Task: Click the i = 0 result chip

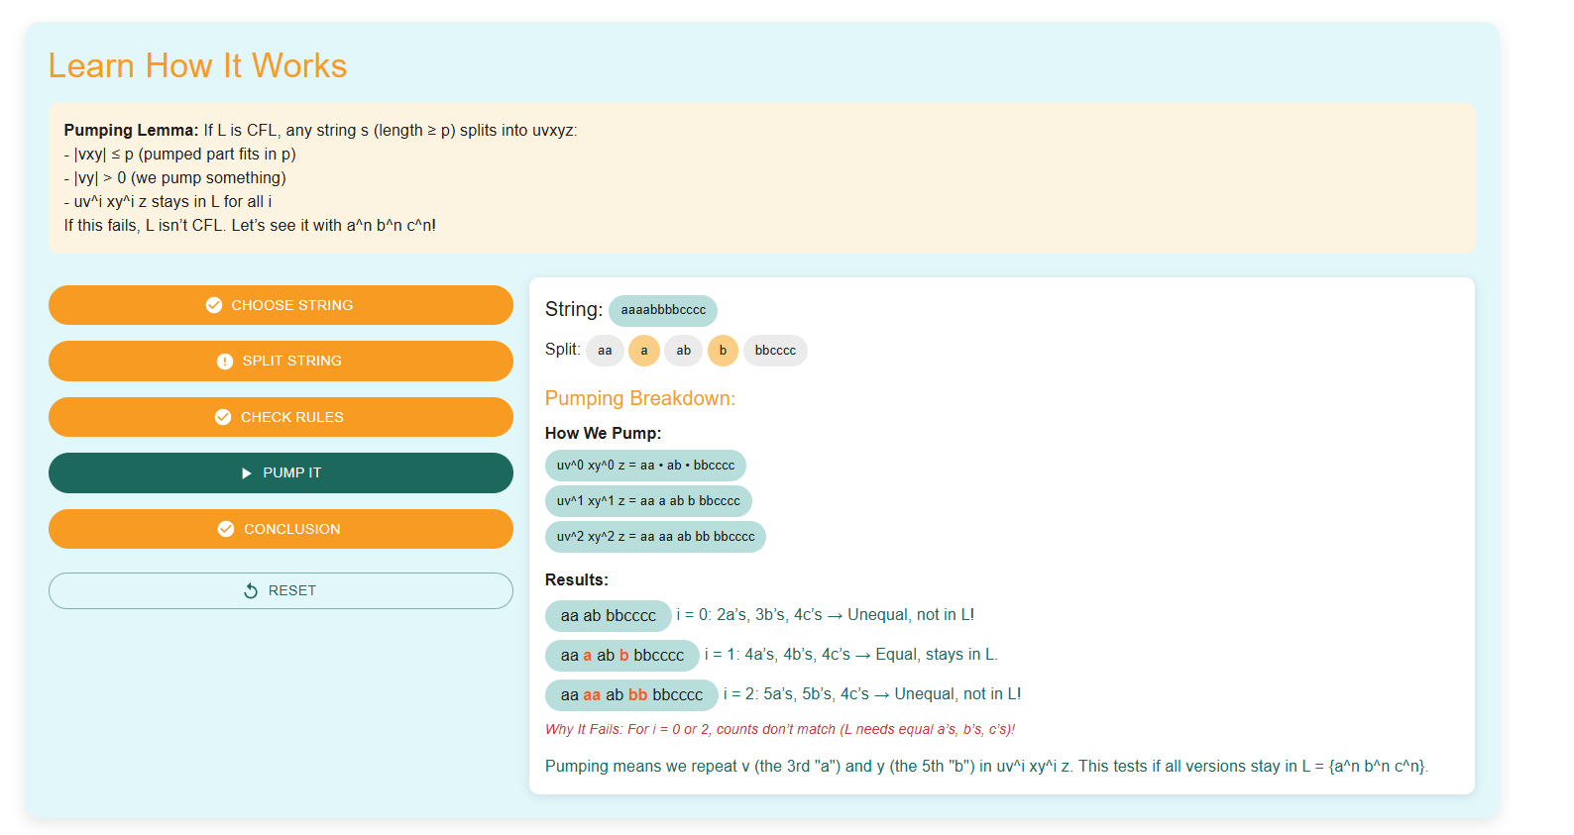Action: tap(609, 616)
